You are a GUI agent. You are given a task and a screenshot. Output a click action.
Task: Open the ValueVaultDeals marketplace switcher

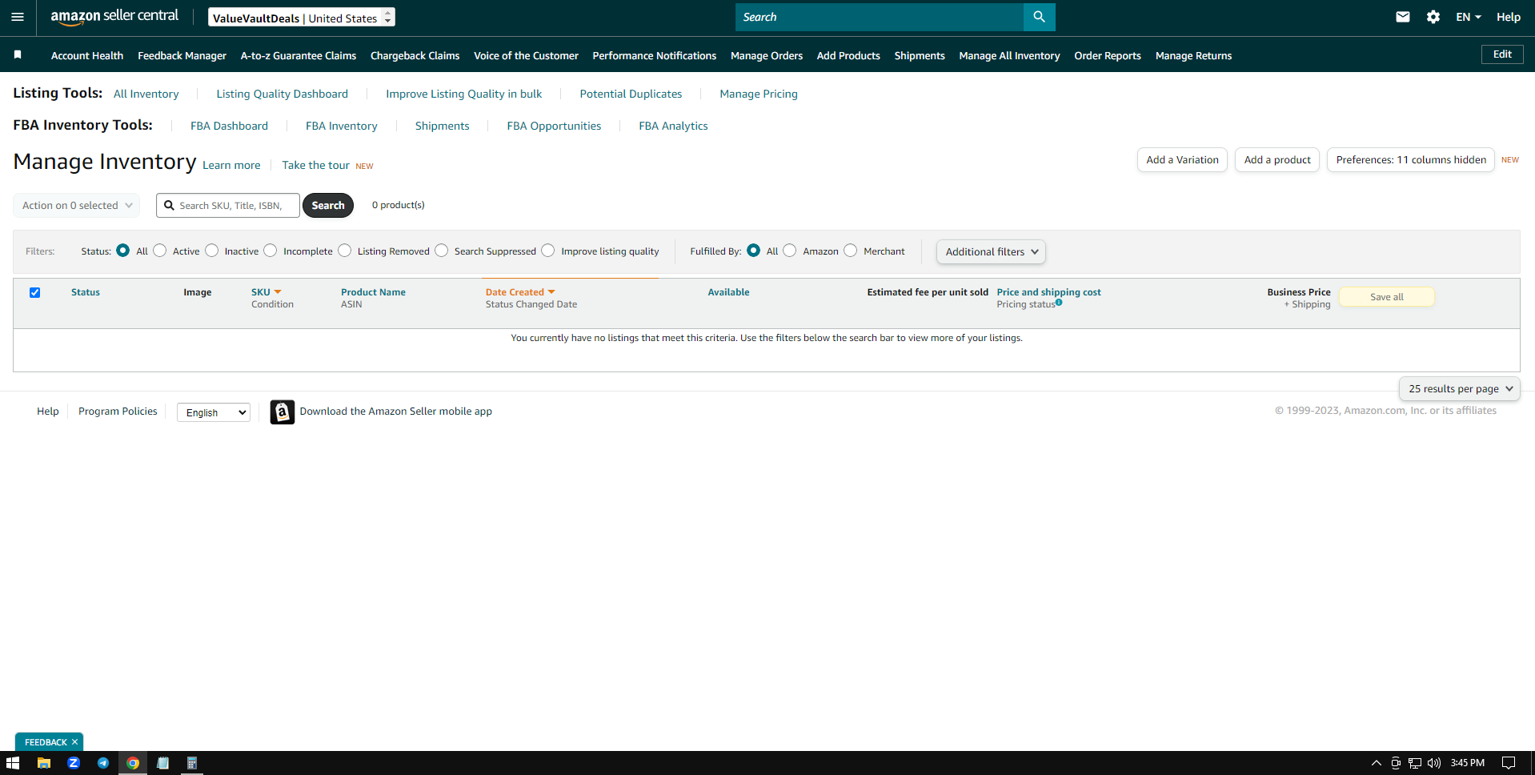[x=302, y=17]
